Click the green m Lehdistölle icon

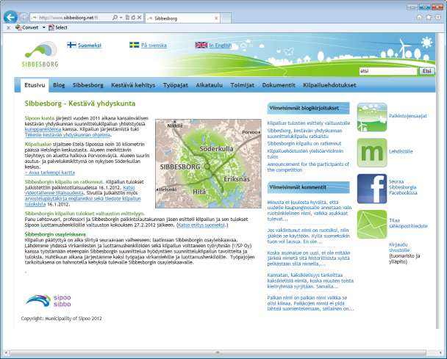[x=372, y=153]
